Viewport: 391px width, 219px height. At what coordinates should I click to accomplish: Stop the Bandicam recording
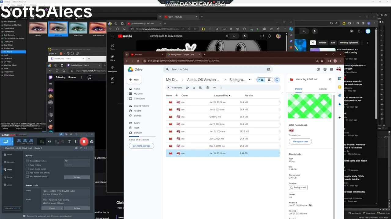click(84, 141)
